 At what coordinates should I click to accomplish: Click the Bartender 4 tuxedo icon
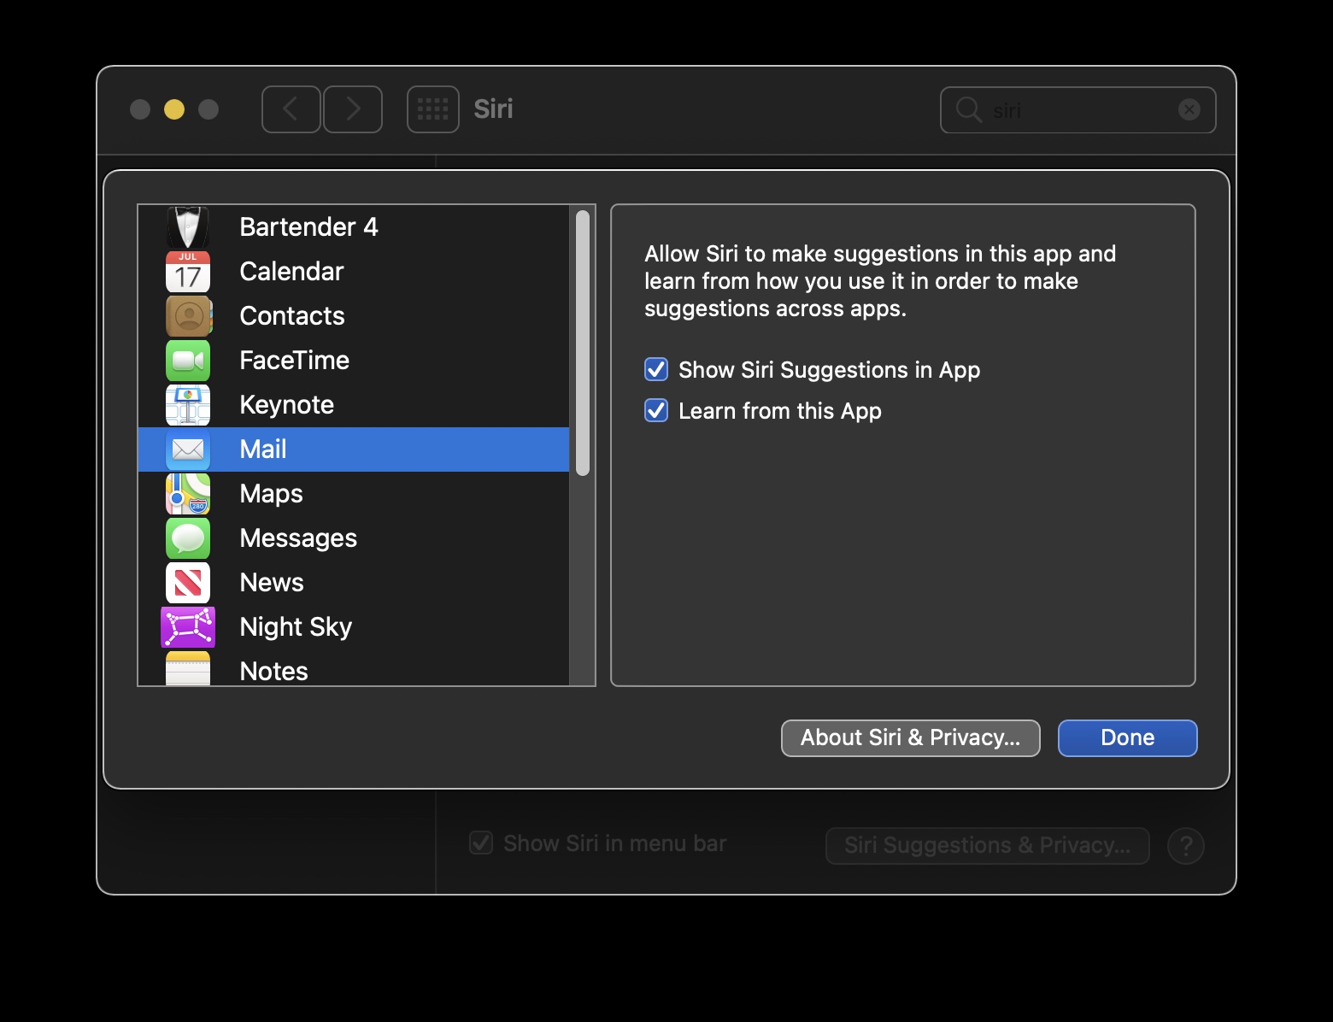(x=188, y=227)
